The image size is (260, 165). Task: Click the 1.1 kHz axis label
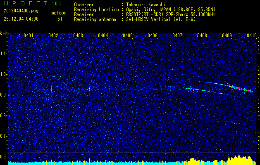pyautogui.click(x=3, y=54)
